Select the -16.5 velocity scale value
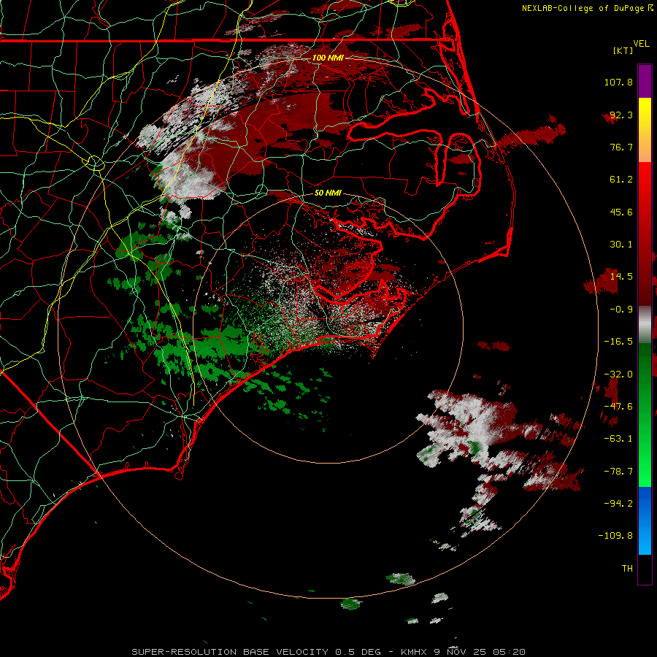This screenshot has height=657, width=657. coord(618,342)
